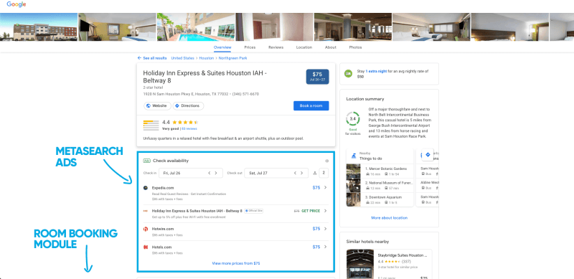This screenshot has height=279, width=574.
Task: Move check-in date to next day
Action: tap(216, 173)
